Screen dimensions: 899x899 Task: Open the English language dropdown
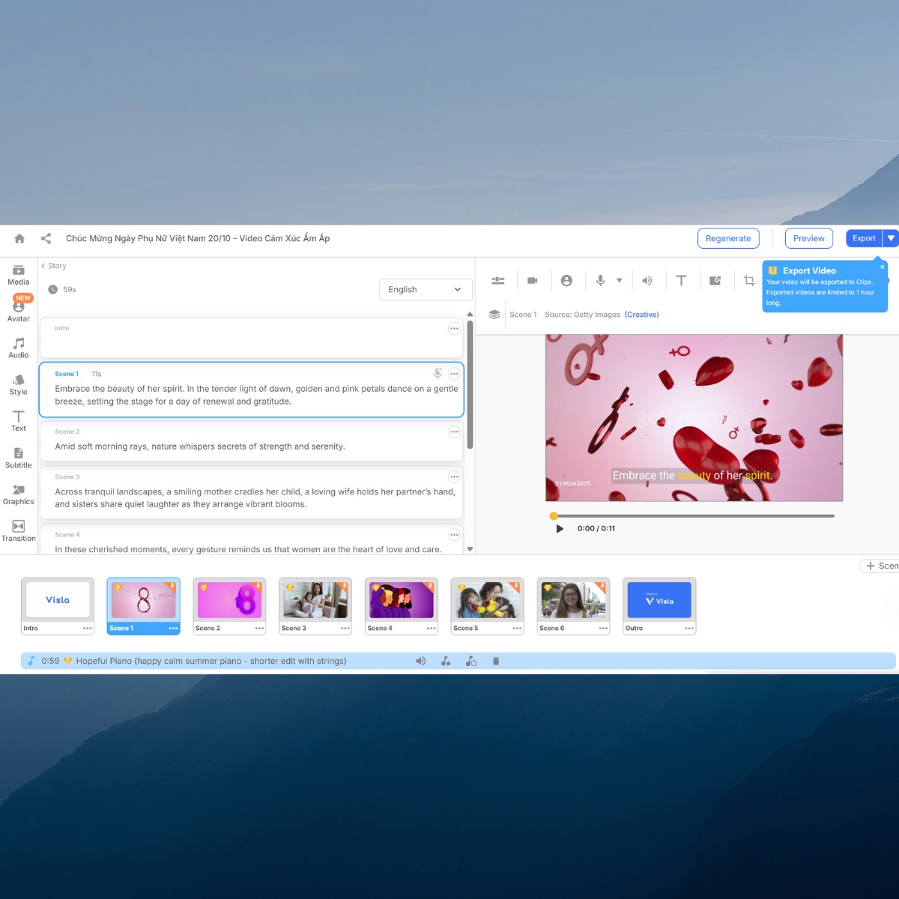click(x=426, y=289)
